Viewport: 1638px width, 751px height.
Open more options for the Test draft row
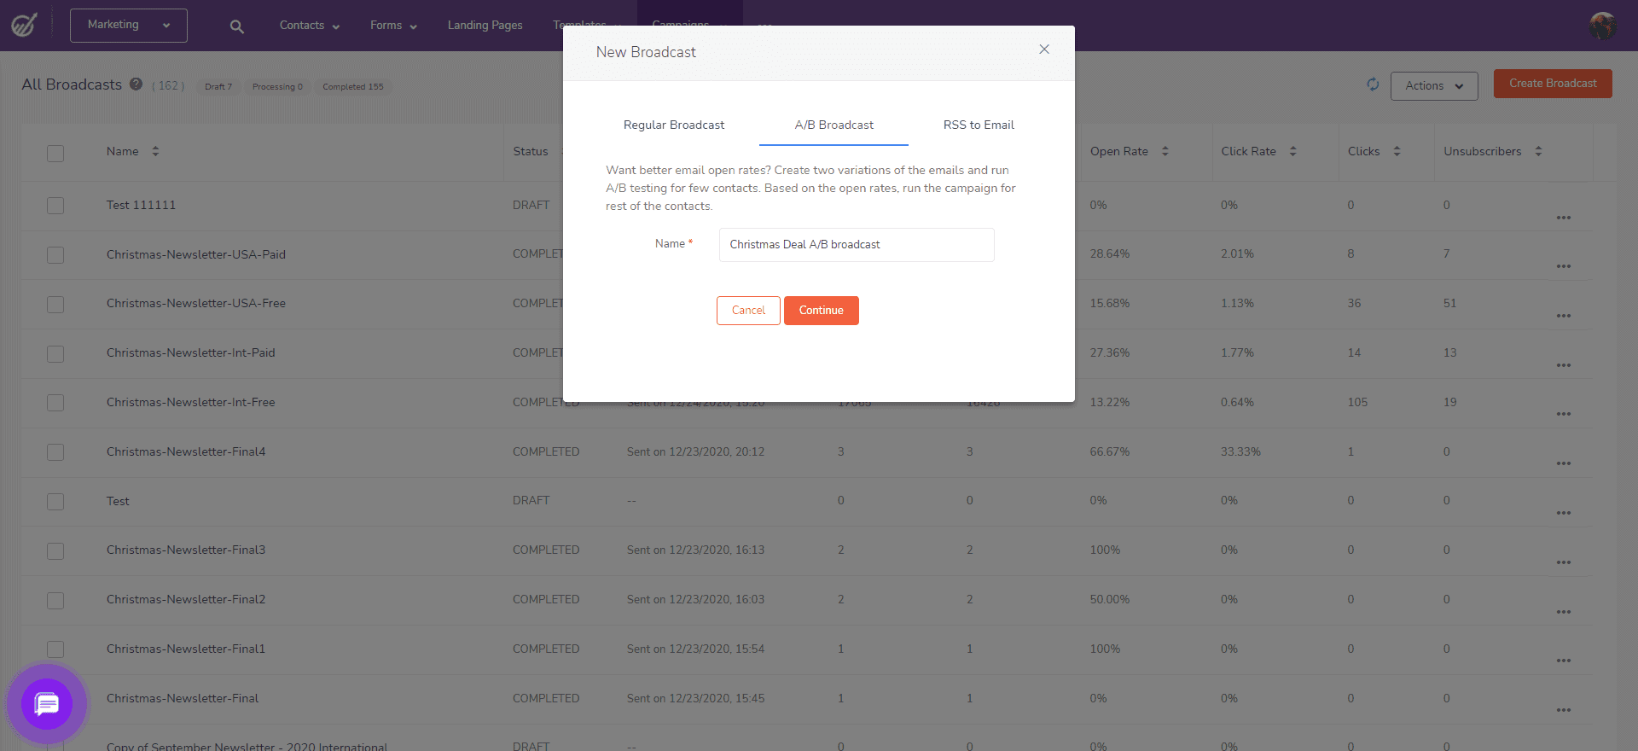pos(1563,513)
